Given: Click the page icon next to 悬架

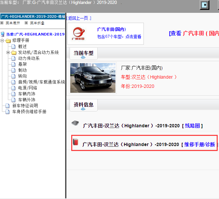Looking at the screenshot, I should click(14, 64).
